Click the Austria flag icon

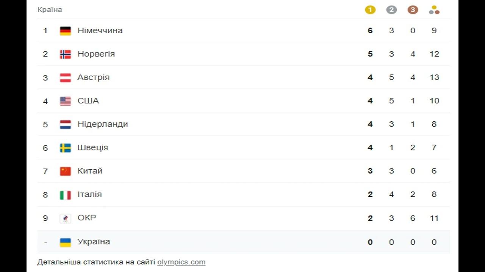pyautogui.click(x=66, y=77)
